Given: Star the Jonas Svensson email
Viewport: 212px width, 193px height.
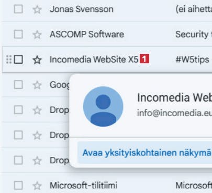Looking at the screenshot, I should coord(37,9).
